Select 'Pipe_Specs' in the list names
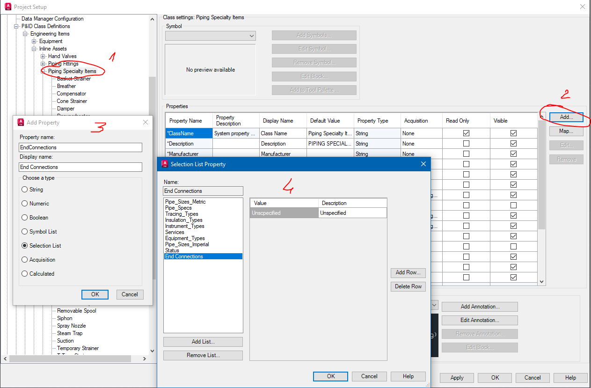 pos(178,207)
